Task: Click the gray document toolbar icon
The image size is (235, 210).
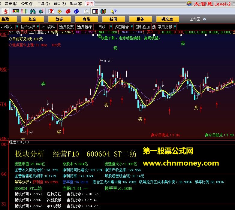Action: pyautogui.click(x=87, y=11)
